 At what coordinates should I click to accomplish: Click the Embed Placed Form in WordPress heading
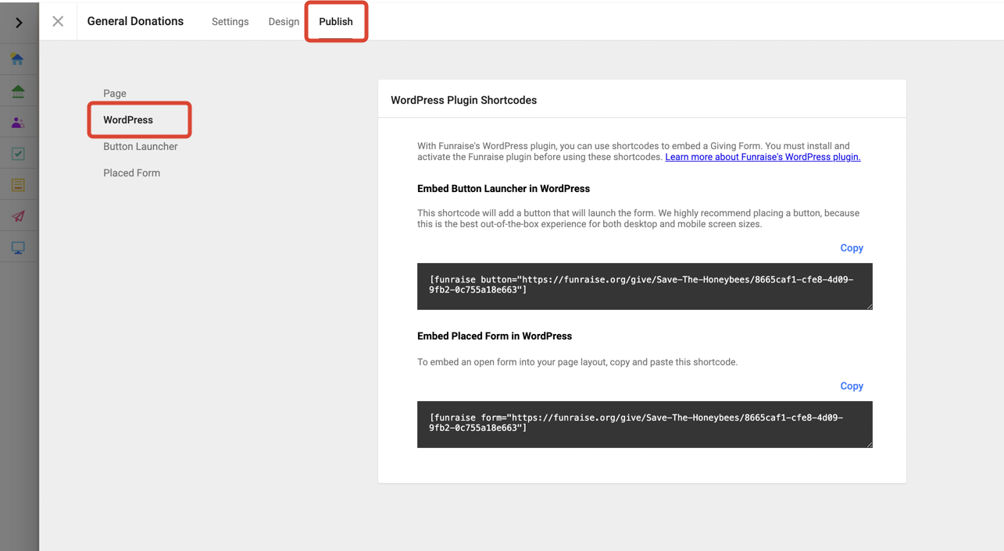(495, 336)
